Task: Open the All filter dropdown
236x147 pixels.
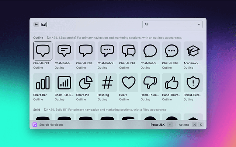Action: [172, 25]
